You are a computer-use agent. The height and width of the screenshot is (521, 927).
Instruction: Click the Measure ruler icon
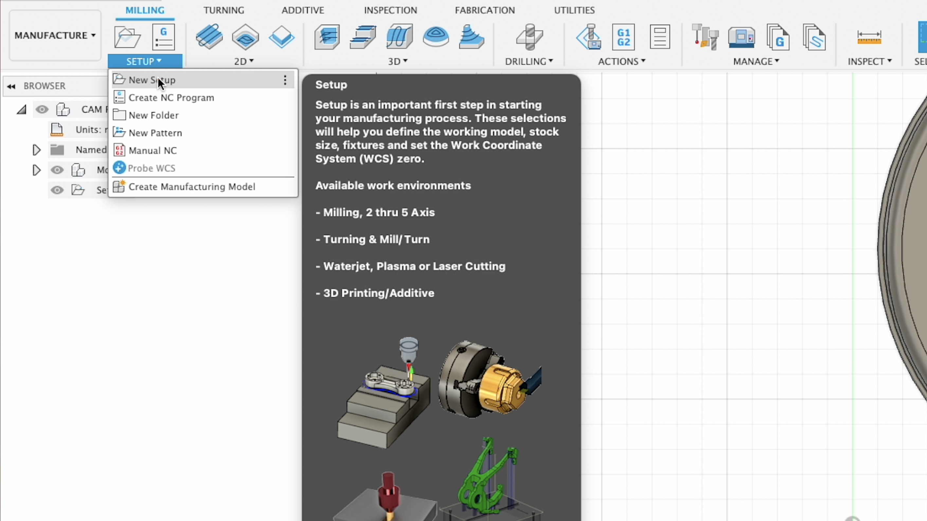[x=869, y=37]
